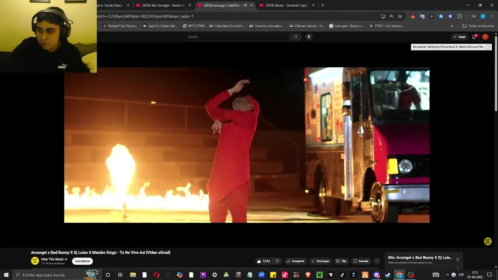The width and height of the screenshot is (498, 280).
Task: Open the media control playlist icon
Action: click(x=473, y=16)
